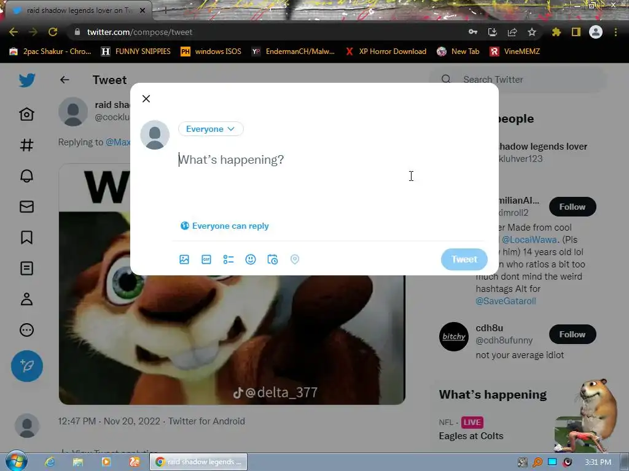Open Notifications bell icon
This screenshot has width=629, height=471.
coord(27,176)
